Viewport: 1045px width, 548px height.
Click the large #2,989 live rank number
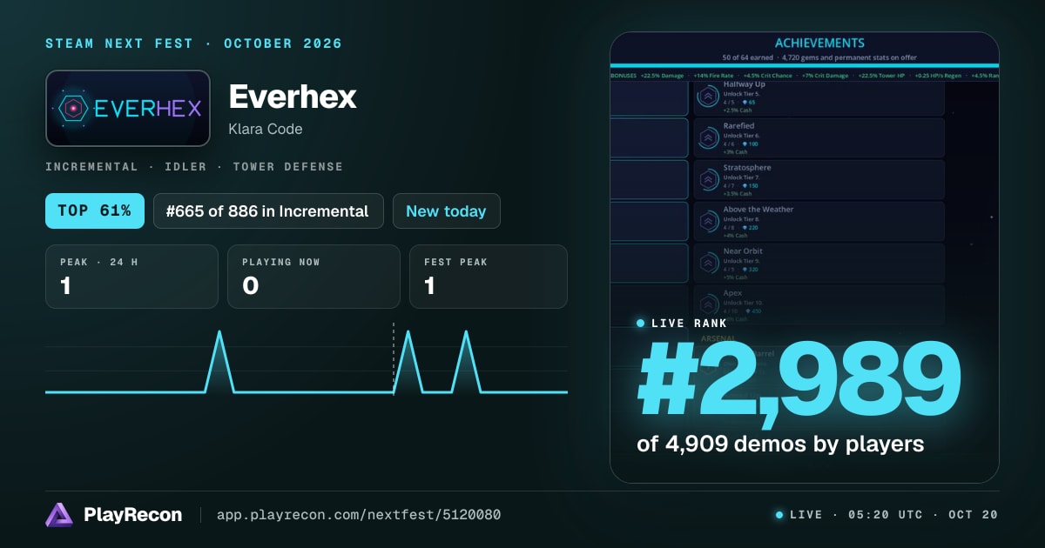(799, 378)
